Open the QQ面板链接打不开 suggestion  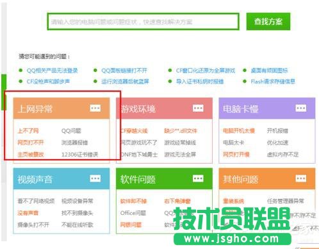(124, 71)
